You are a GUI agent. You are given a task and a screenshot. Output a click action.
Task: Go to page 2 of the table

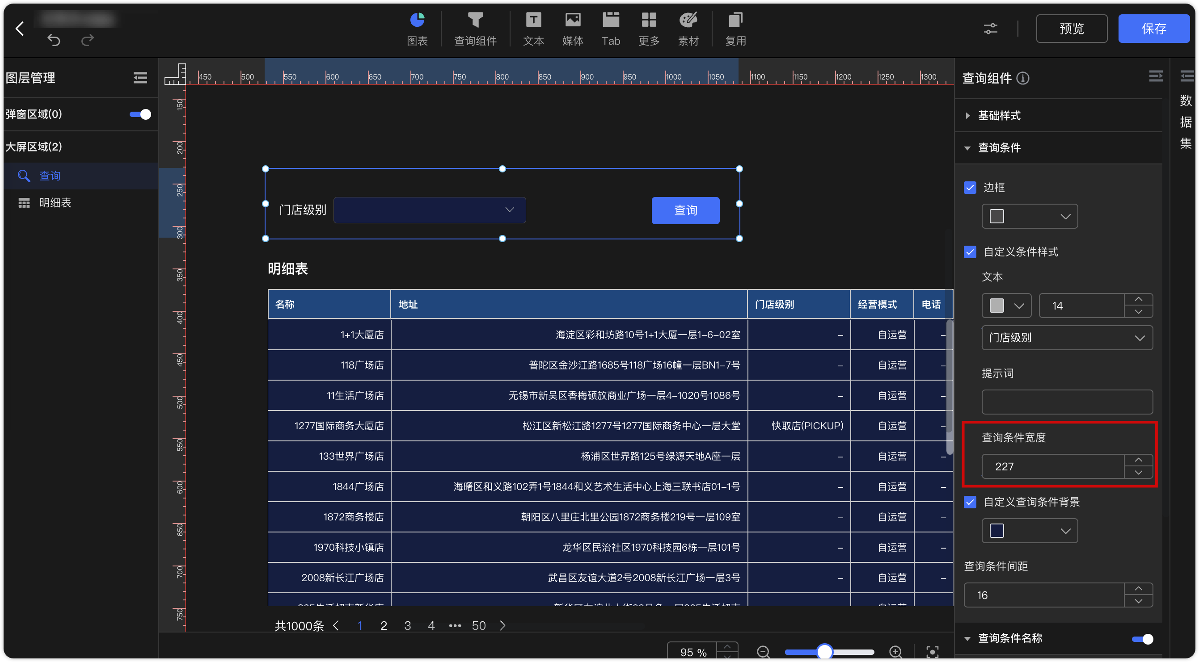tap(384, 626)
